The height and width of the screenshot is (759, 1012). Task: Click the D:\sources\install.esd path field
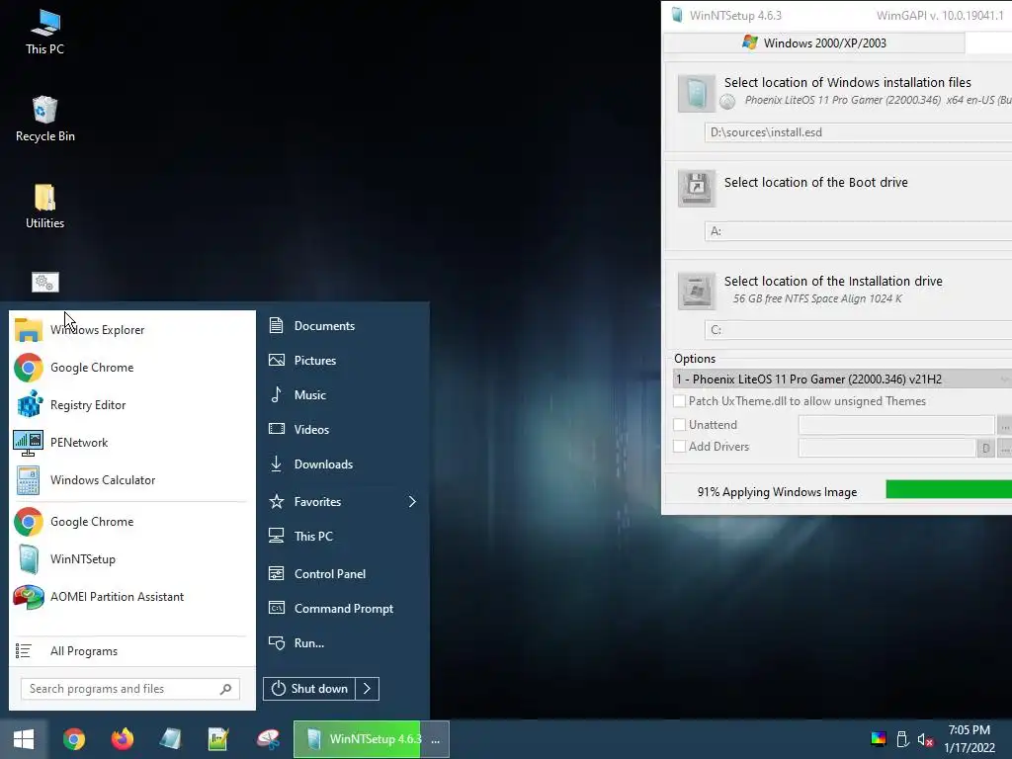(x=859, y=132)
